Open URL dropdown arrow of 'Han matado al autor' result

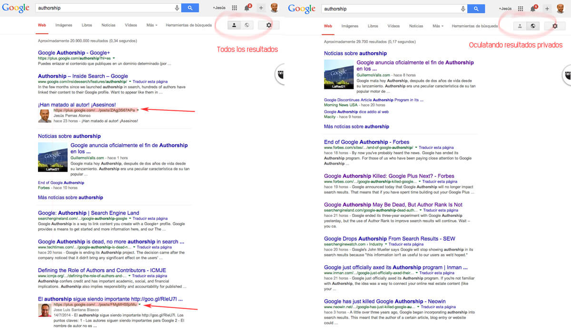138,110
